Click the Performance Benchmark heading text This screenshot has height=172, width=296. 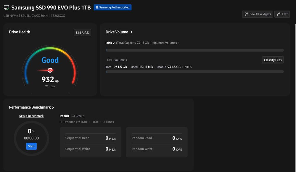pos(30,107)
